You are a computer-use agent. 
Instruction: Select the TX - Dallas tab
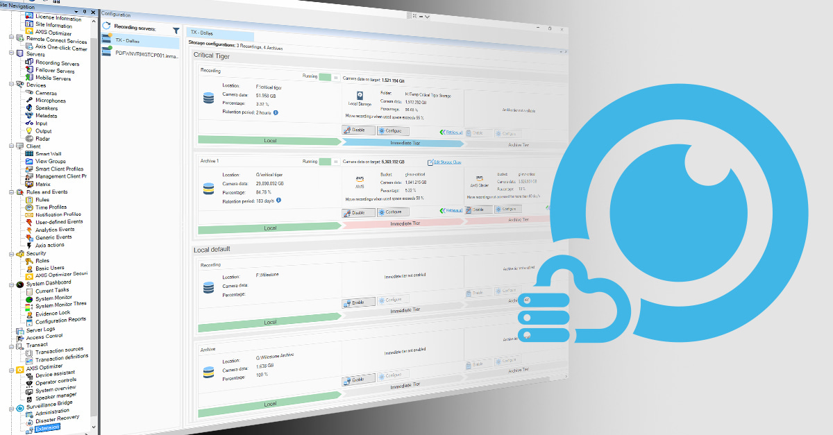pos(220,35)
